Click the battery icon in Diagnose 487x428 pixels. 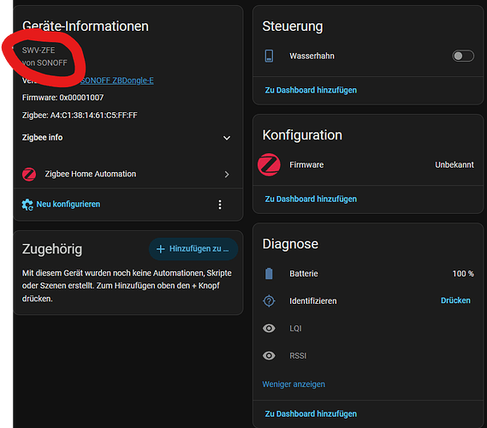pyautogui.click(x=269, y=274)
